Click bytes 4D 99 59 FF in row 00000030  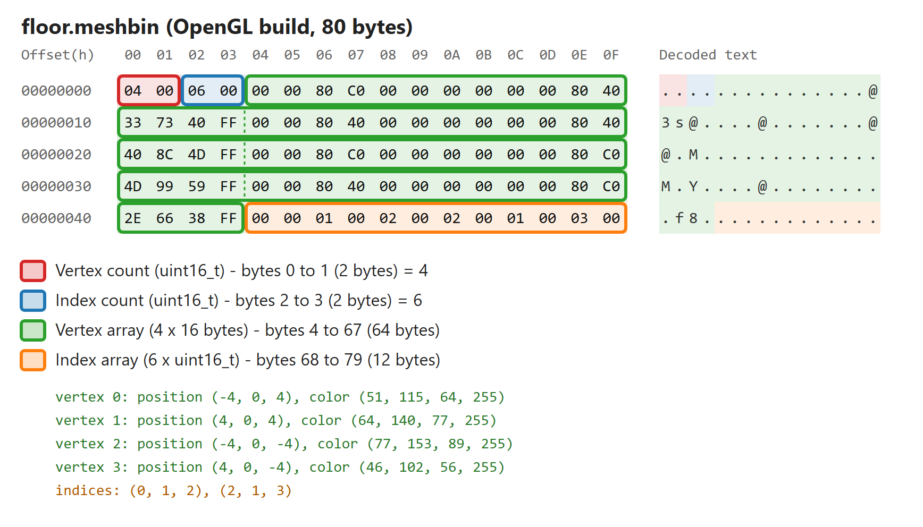181,186
